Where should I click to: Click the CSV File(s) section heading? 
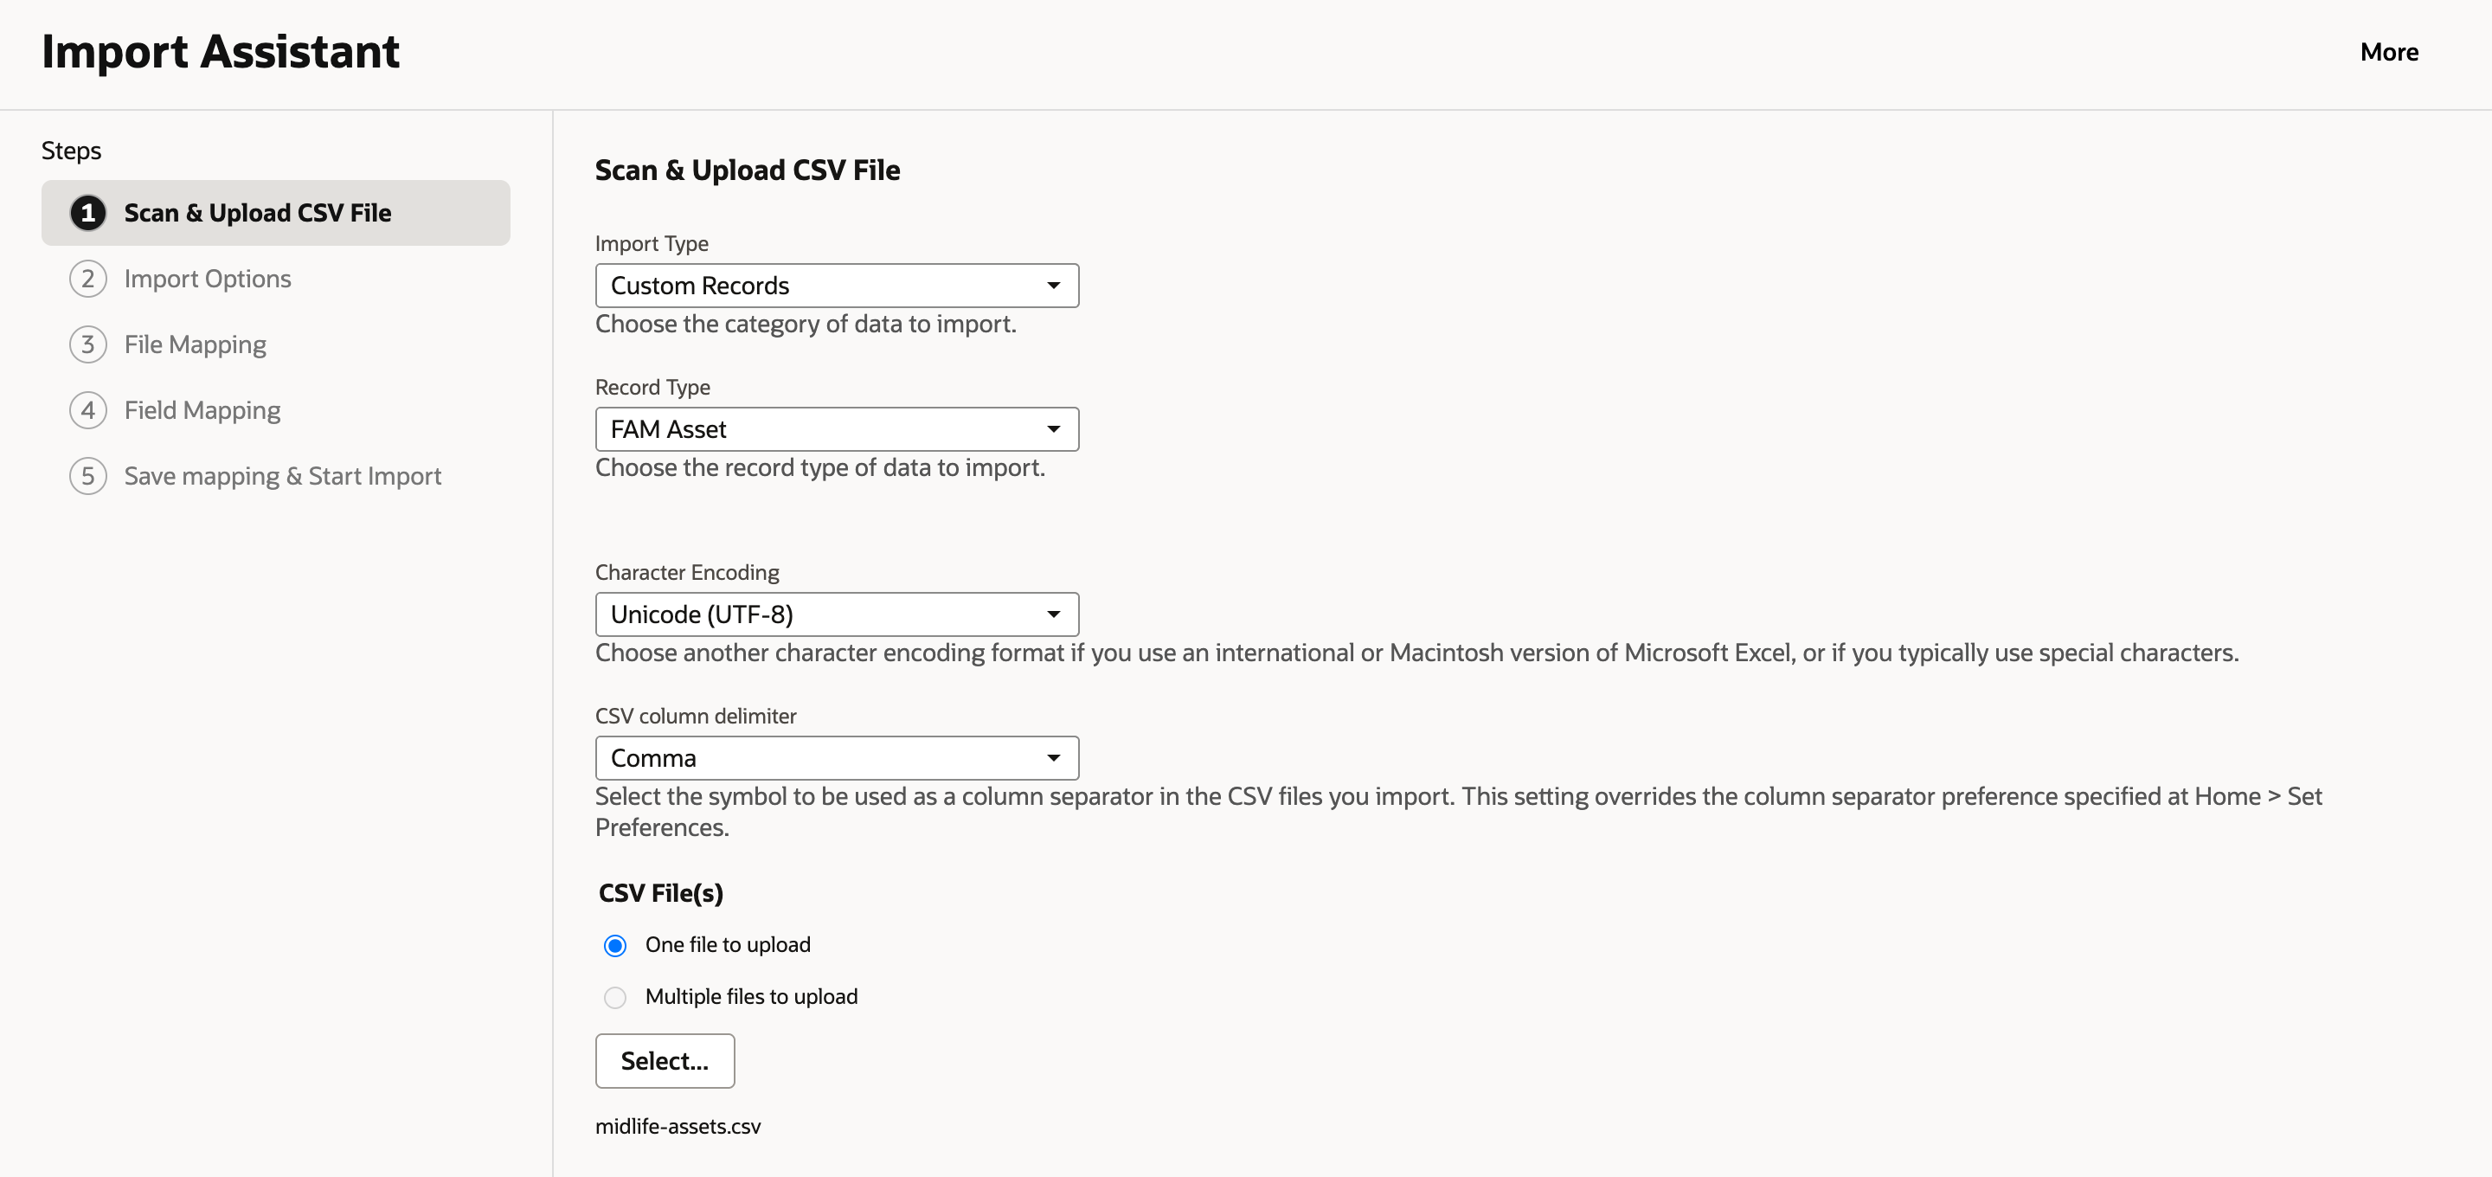click(661, 893)
